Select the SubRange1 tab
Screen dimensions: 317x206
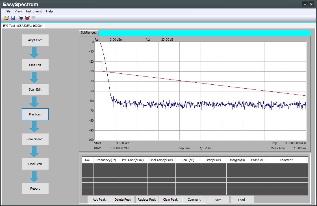point(89,33)
